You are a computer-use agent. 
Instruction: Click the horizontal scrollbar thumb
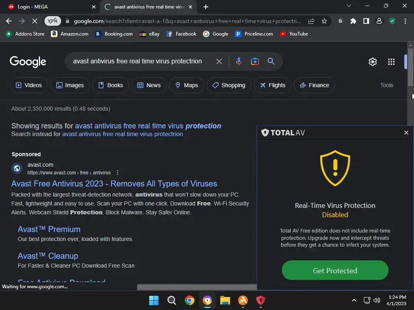[x=197, y=287]
